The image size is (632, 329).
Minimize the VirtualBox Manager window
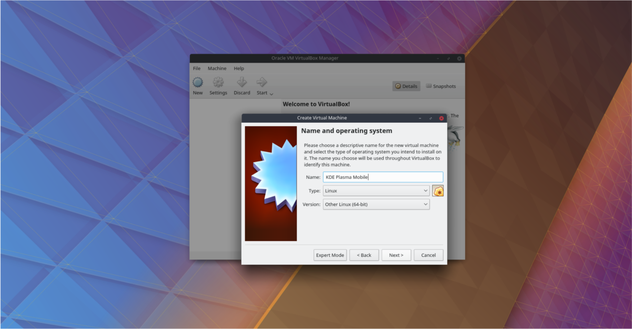click(x=438, y=58)
